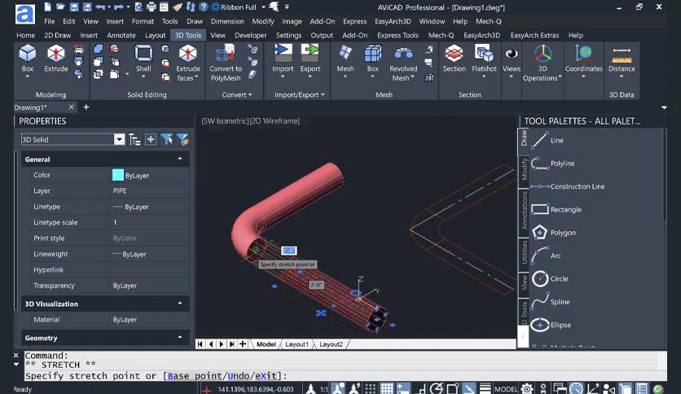The height and width of the screenshot is (394, 681).
Task: Collapse the 3D Visualization section
Action: click(180, 304)
